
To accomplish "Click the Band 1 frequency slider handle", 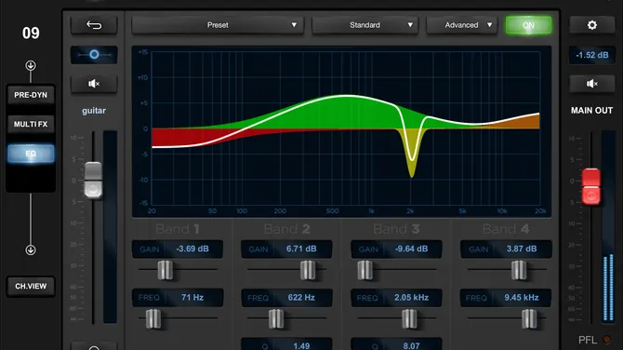I will pos(153,318).
